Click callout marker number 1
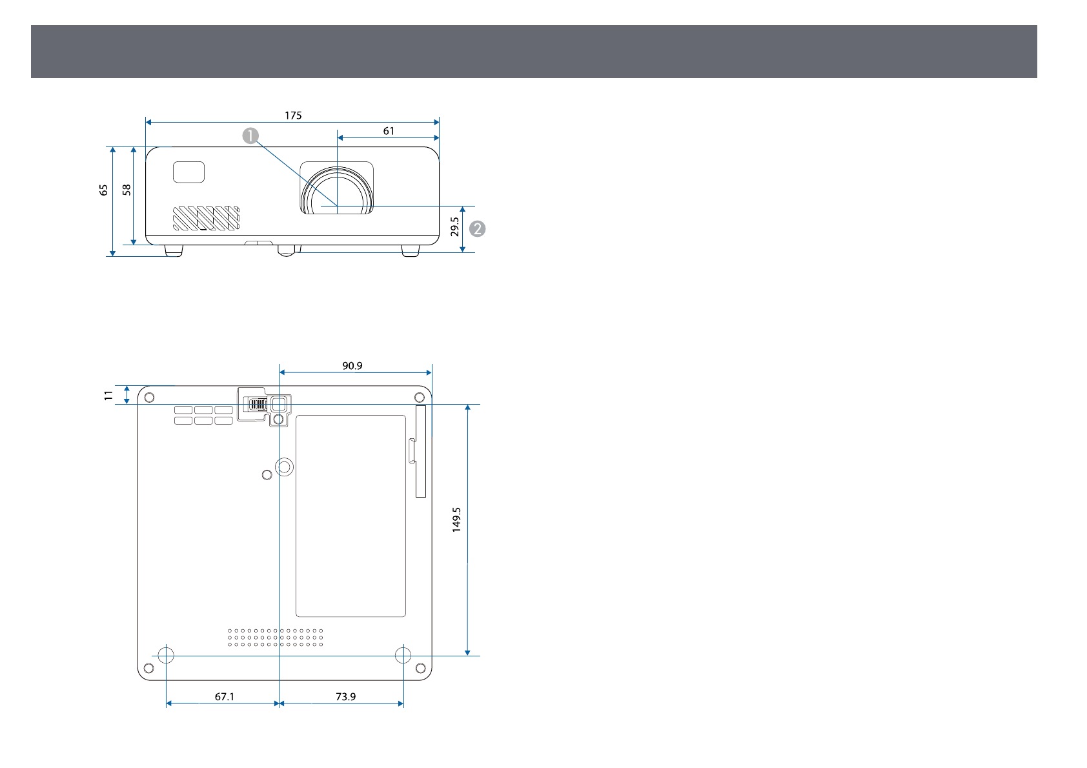Screen dimensions: 1087x768 250,136
